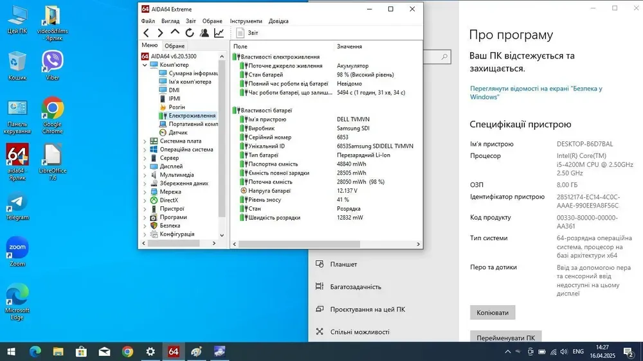Expand the Дисплей tree node
The height and width of the screenshot is (361, 643).
coord(145,166)
